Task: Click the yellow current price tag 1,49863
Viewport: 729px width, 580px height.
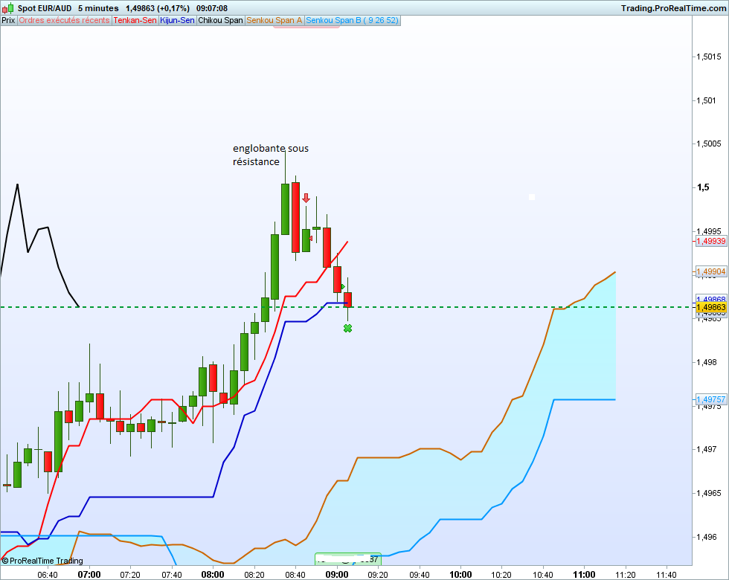Action: tap(711, 307)
